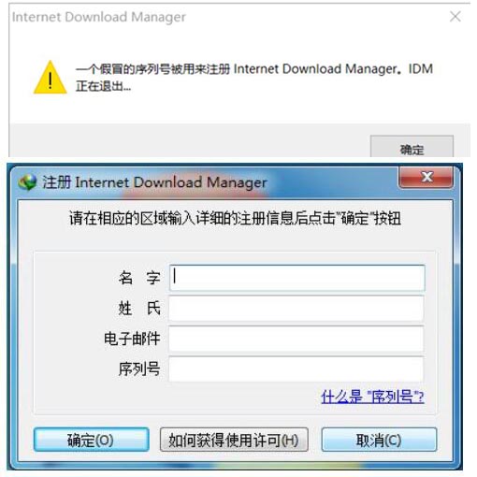
Task: Select the 电子邮件 input box
Action: (x=296, y=339)
